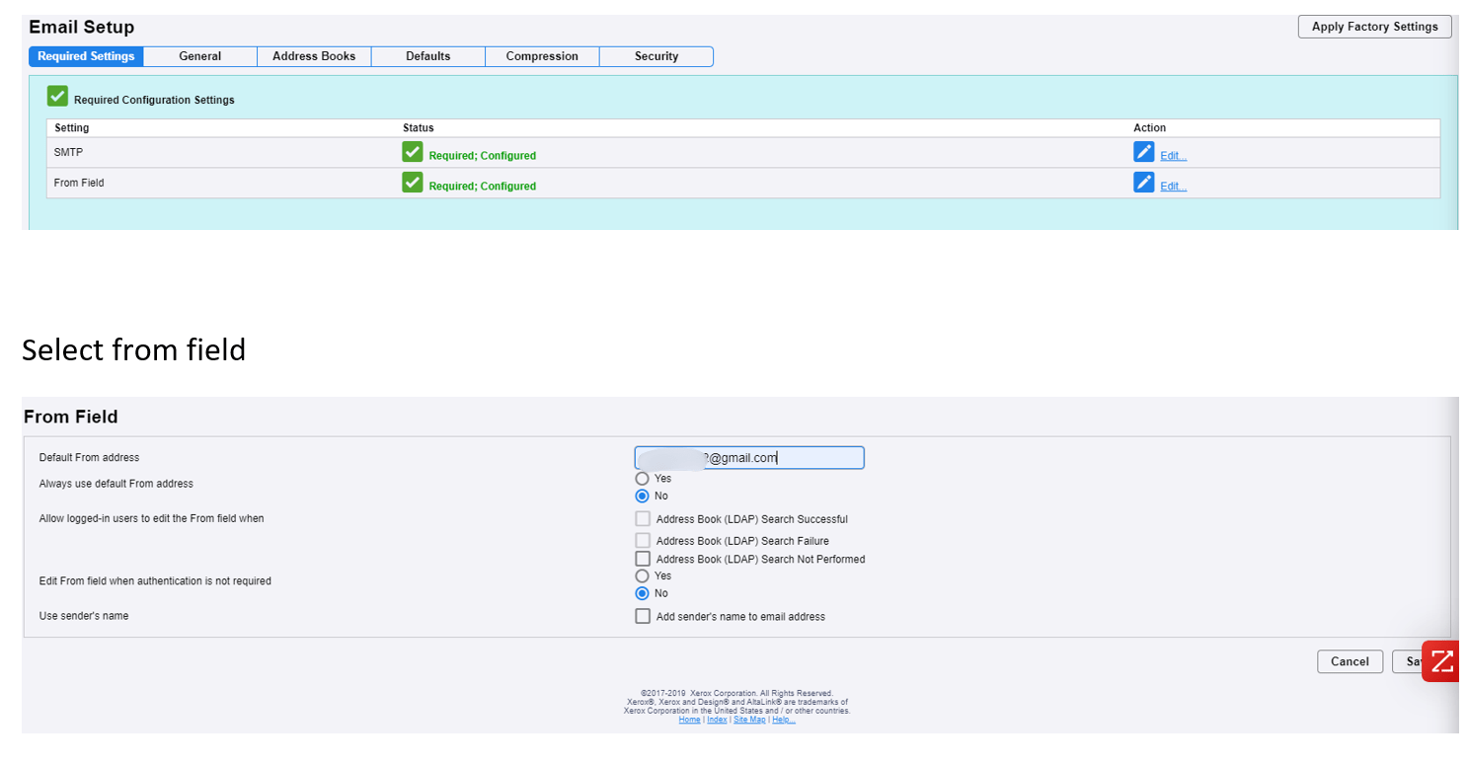Open the red Z floating widget icon
This screenshot has height=765, width=1467.
1440,661
